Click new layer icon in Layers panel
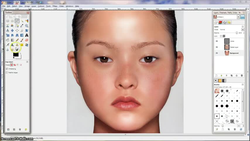The image size is (250, 141). [216, 75]
